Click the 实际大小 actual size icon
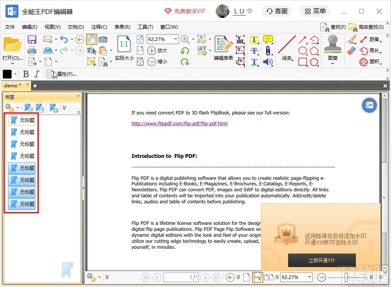Viewport: 391px width, 287px height. click(124, 45)
